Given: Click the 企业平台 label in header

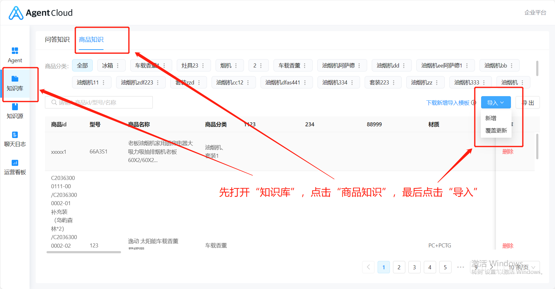Looking at the screenshot, I should 535,13.
